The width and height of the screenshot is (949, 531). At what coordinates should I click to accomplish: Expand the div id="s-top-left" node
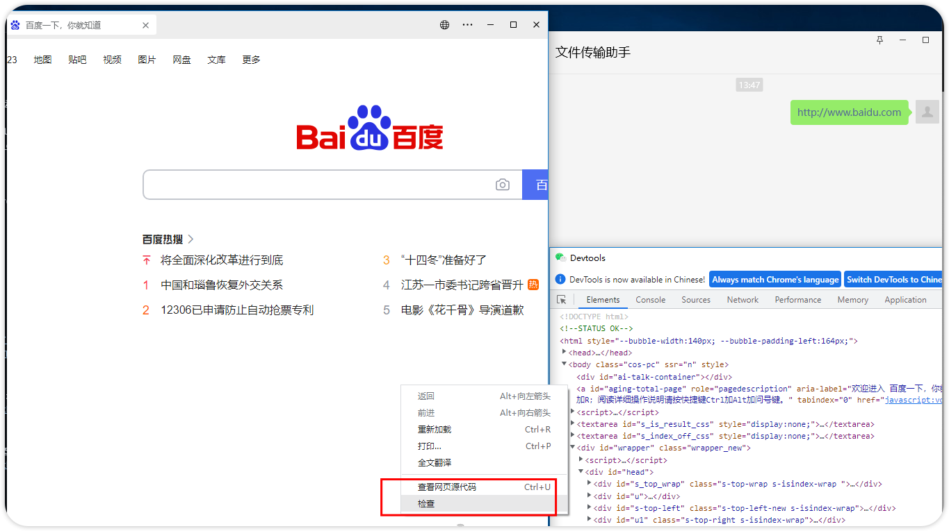[590, 507]
